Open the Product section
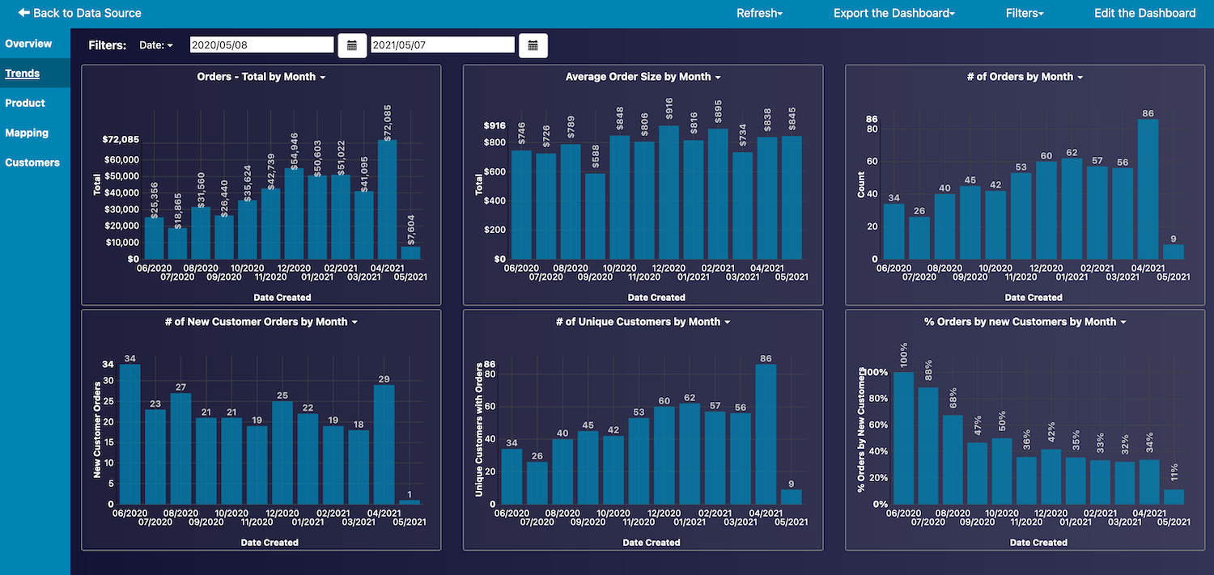Viewport: 1214px width, 575px height. pyautogui.click(x=25, y=104)
